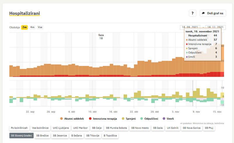Switch to Po bolnišnicah view
The width and height of the screenshot is (234, 143).
tap(19, 128)
